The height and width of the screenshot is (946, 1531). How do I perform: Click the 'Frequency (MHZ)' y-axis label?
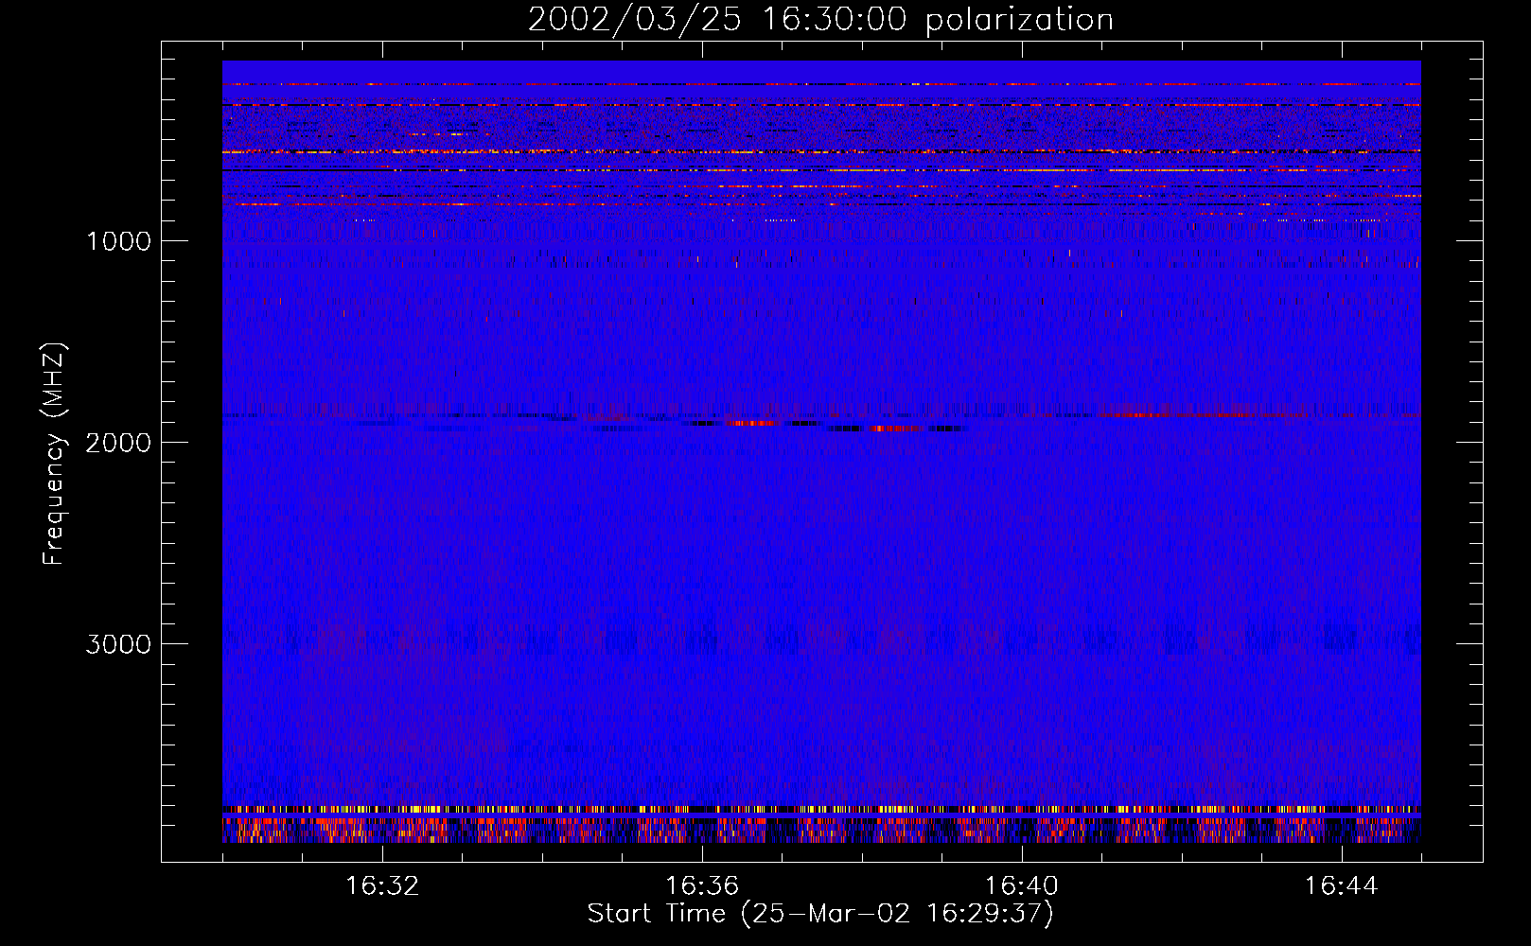tap(54, 454)
